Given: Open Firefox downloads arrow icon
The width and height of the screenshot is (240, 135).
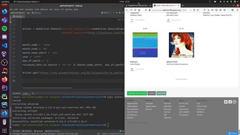Looking at the screenshot, I should pyautogui.click(x=208, y=10).
